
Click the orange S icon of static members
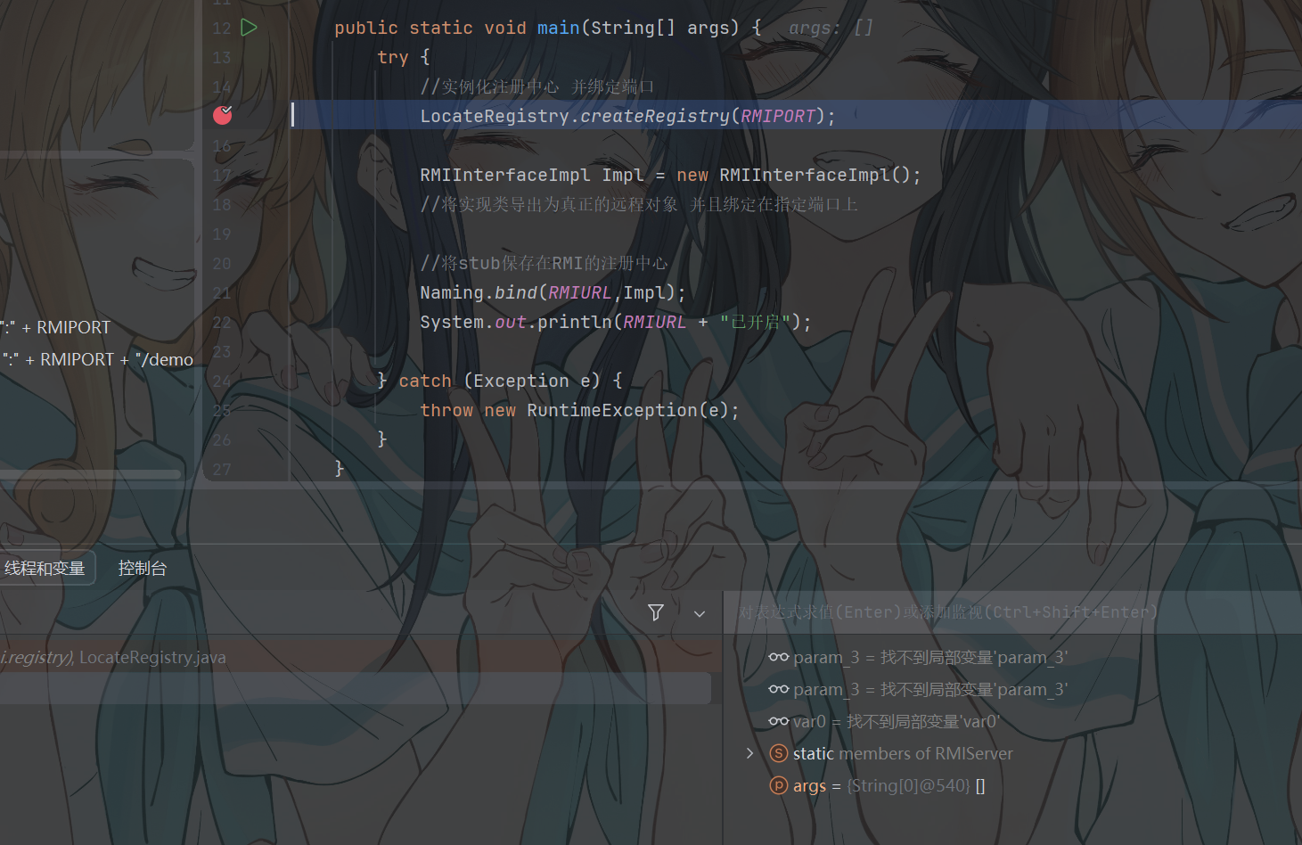click(778, 753)
